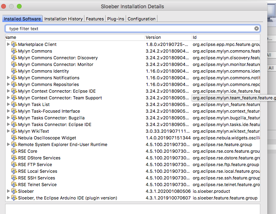This screenshot has width=276, height=214.
Task: Click the Sloeber plugin version feature icon
Action: pos(14,198)
